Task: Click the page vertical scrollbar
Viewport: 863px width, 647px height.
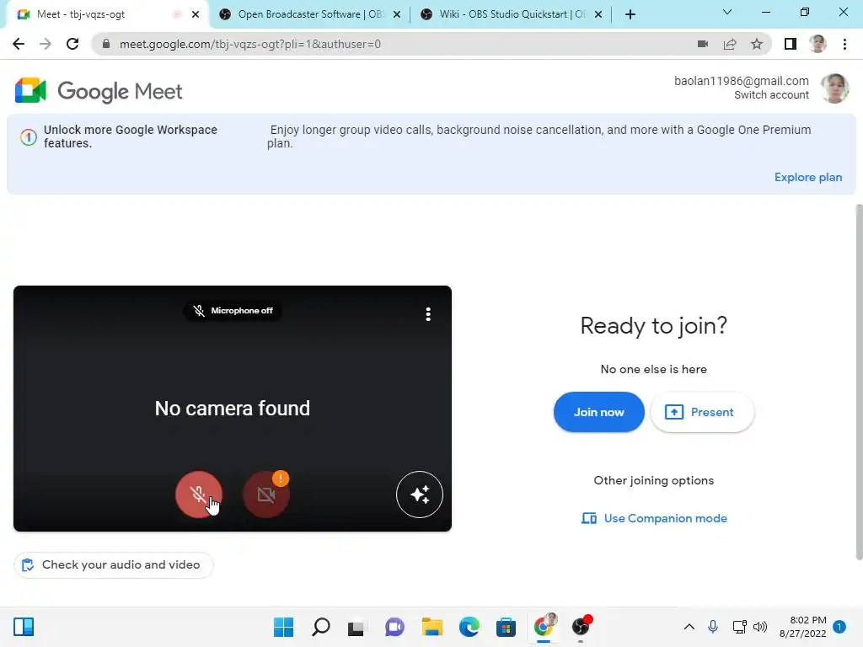Action: tap(859, 382)
